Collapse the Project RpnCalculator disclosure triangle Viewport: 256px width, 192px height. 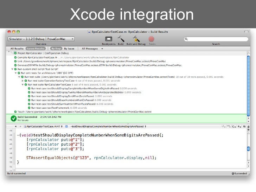(9, 52)
